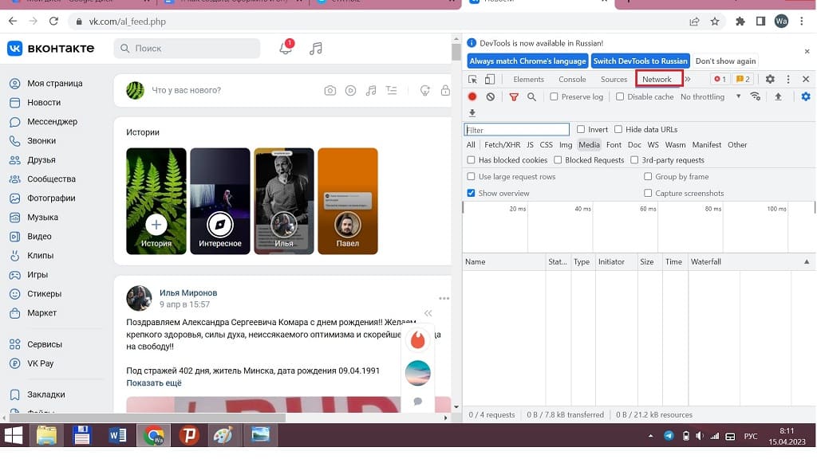
Task: Open DevTools three-dot customize menu
Action: pyautogui.click(x=788, y=79)
